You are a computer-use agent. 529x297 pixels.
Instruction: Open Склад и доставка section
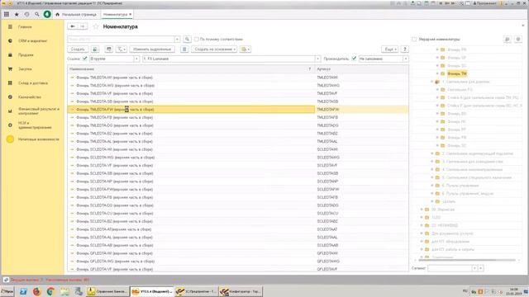pyautogui.click(x=32, y=82)
